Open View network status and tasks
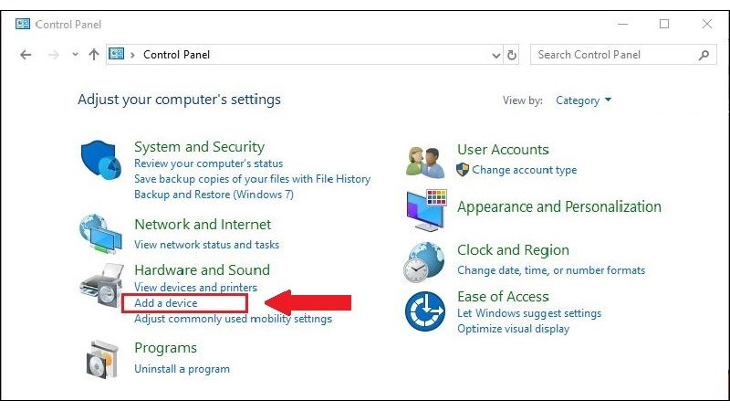730x411 pixels. (x=206, y=245)
